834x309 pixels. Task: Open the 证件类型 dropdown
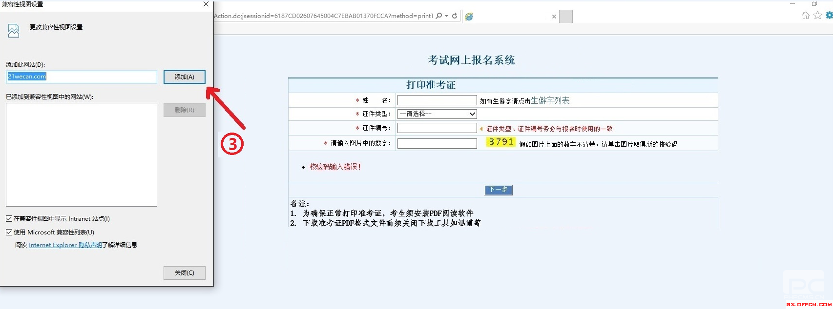(x=437, y=114)
